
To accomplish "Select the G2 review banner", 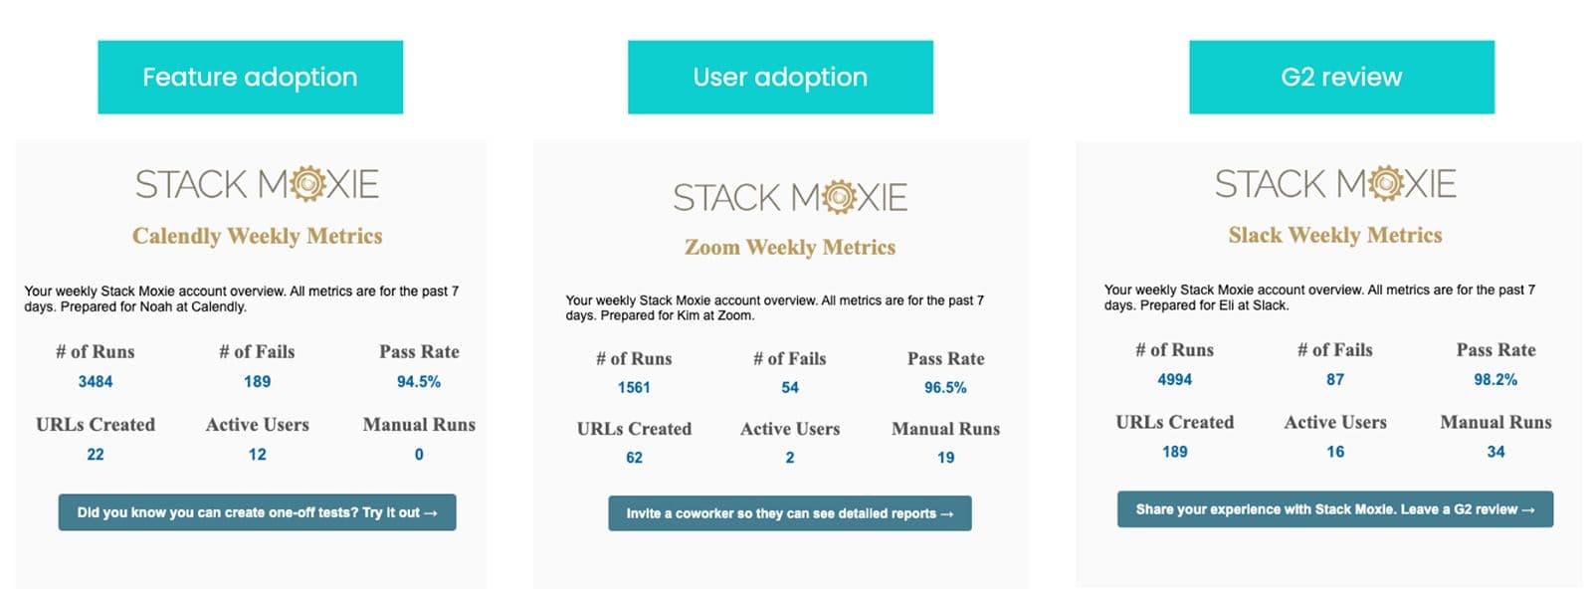I will coord(1340,77).
